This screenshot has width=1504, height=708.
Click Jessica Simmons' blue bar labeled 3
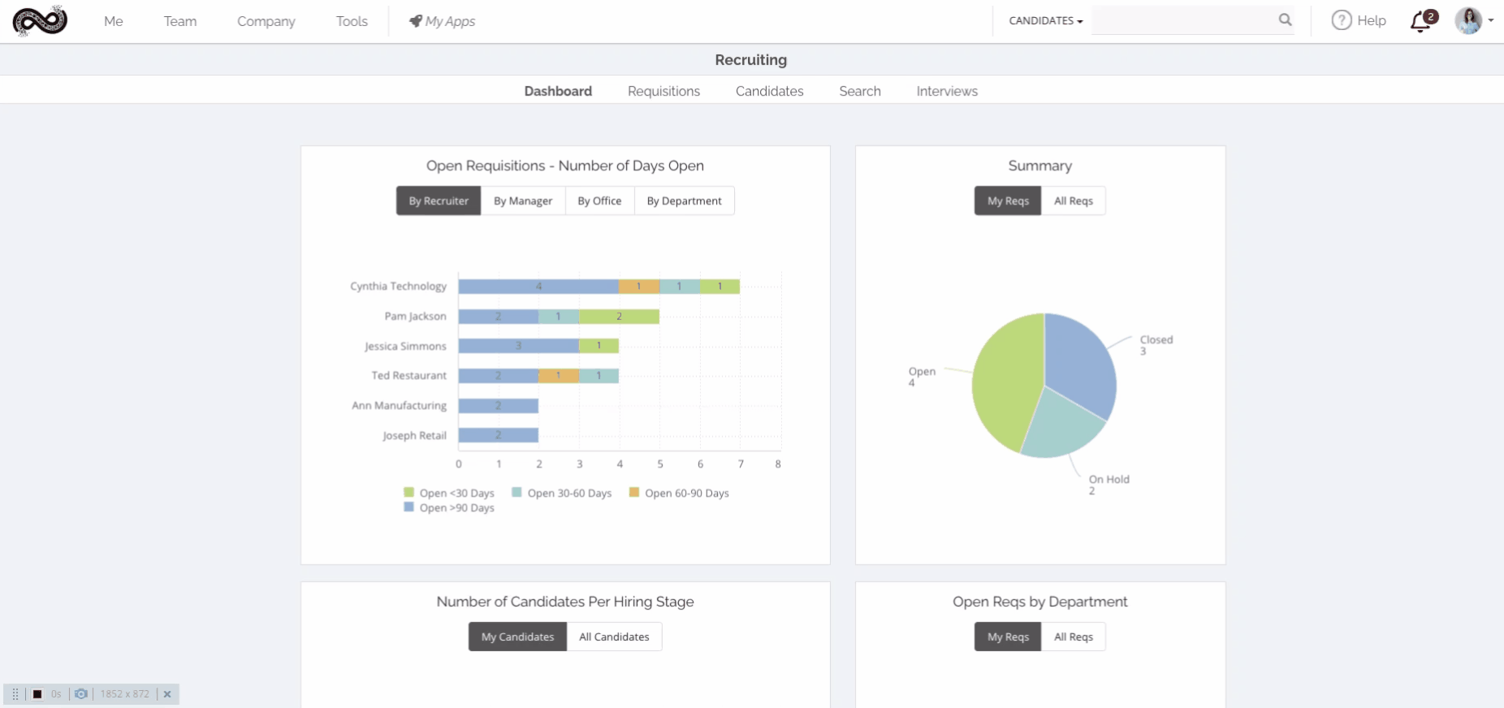(x=518, y=346)
